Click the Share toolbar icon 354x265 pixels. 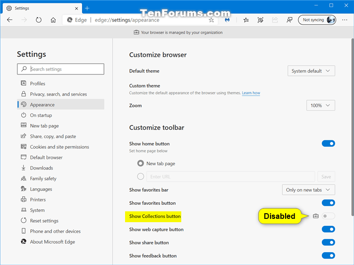pos(275,20)
